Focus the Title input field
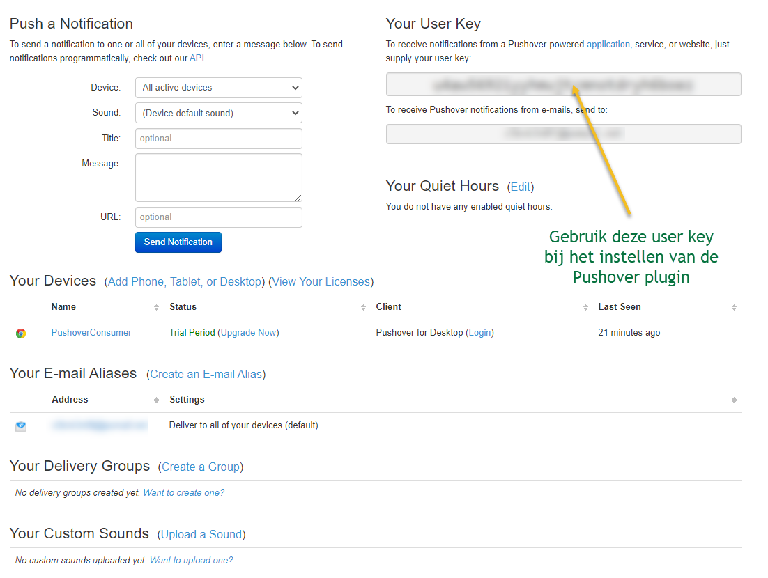The height and width of the screenshot is (578, 768). coord(218,139)
